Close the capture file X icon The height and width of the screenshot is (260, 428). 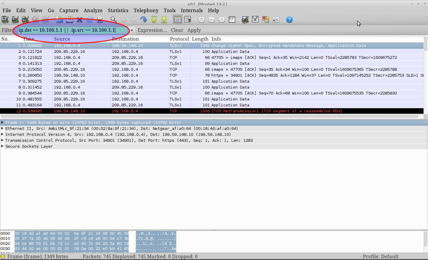(80, 20)
